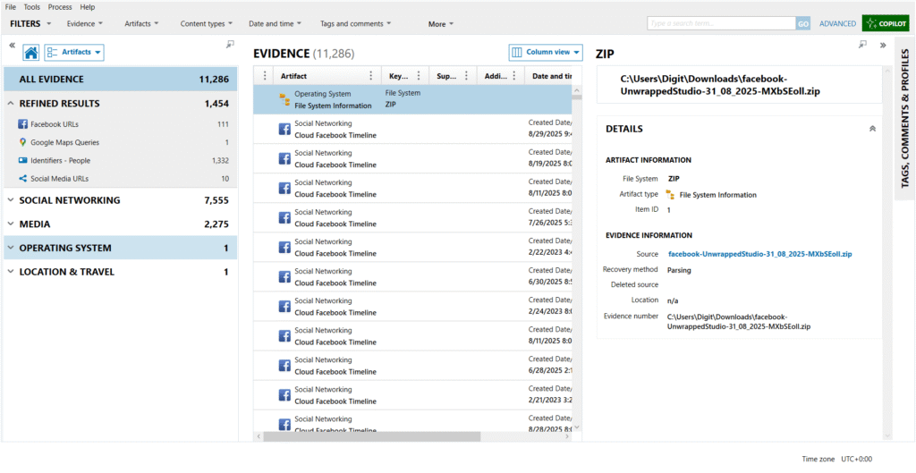Open the Help menu
This screenshot has width=916, height=473.
coord(88,7)
